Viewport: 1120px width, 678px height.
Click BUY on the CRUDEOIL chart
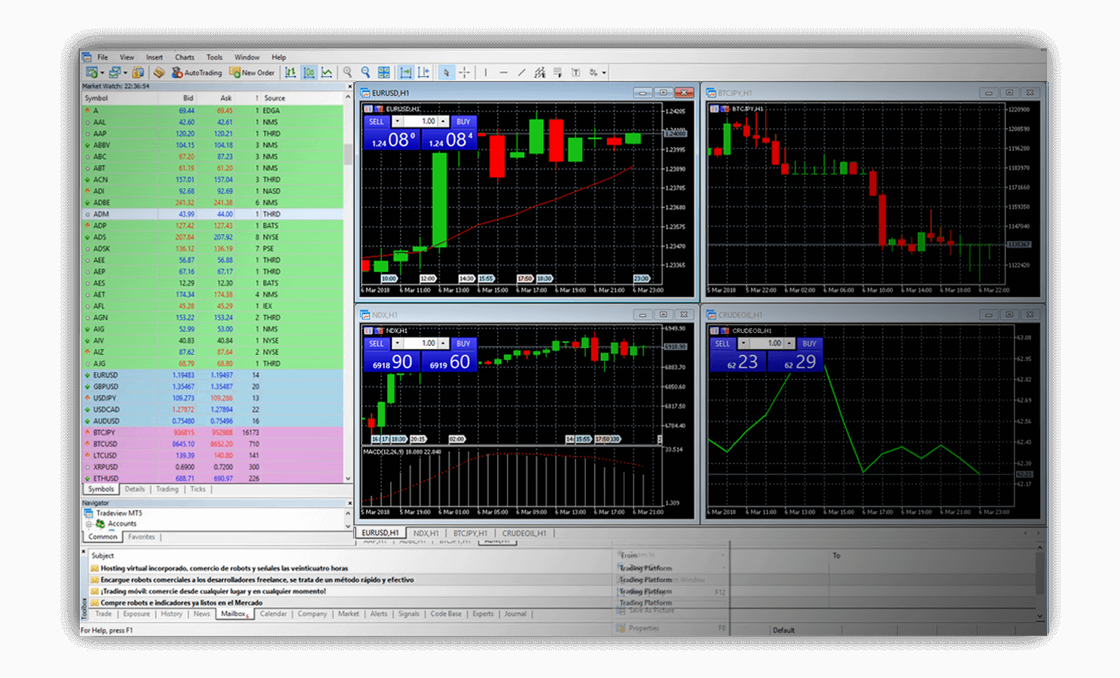pyautogui.click(x=810, y=344)
